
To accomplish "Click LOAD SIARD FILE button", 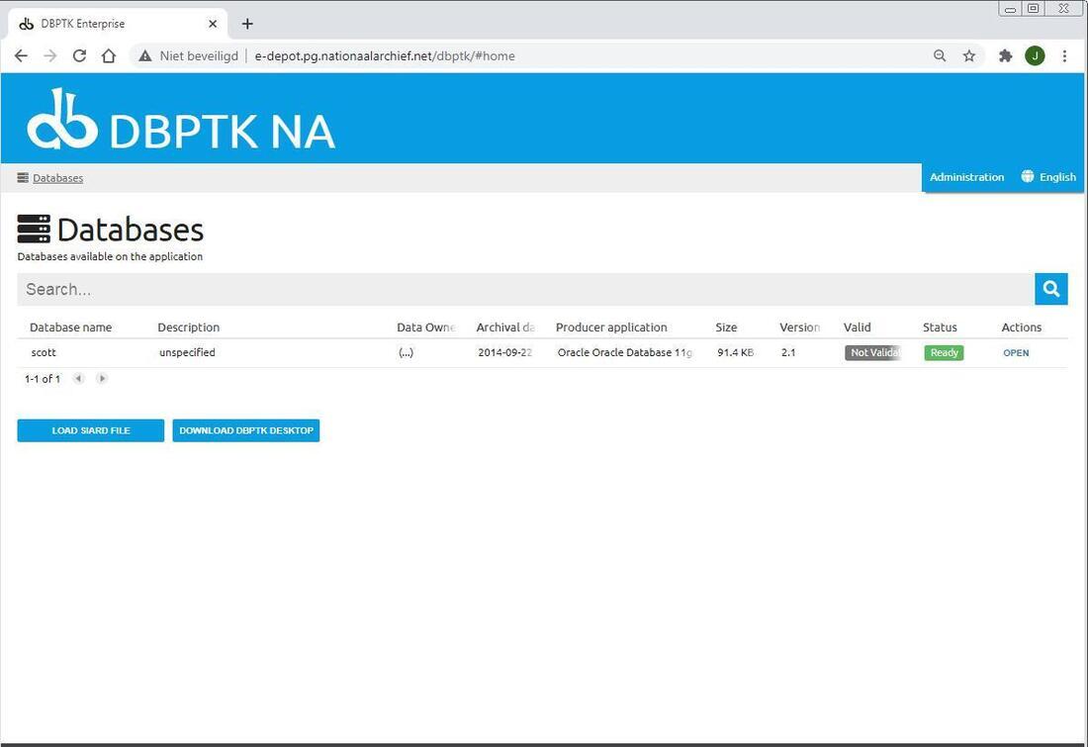I will (91, 430).
